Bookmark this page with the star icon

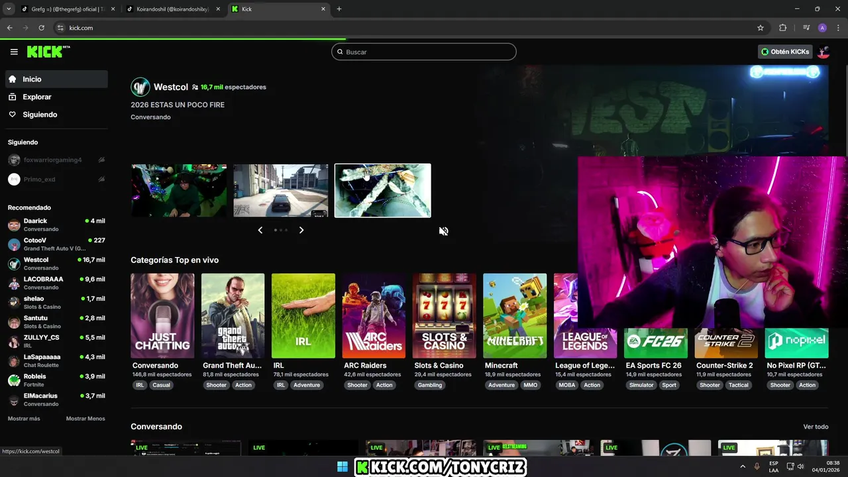761,28
